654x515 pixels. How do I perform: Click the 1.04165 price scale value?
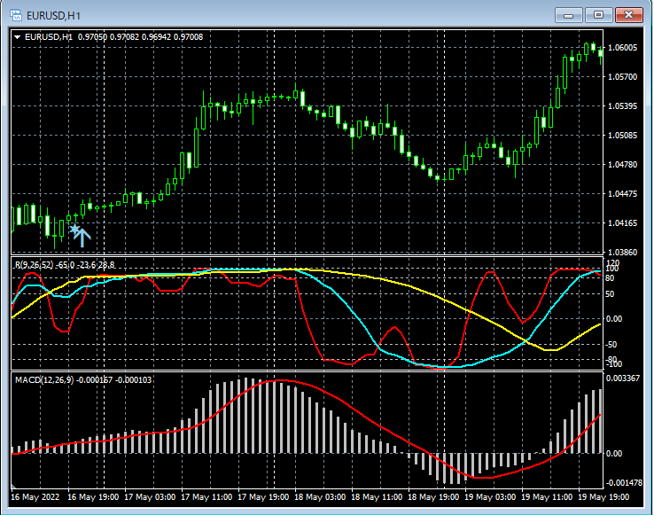tap(623, 222)
